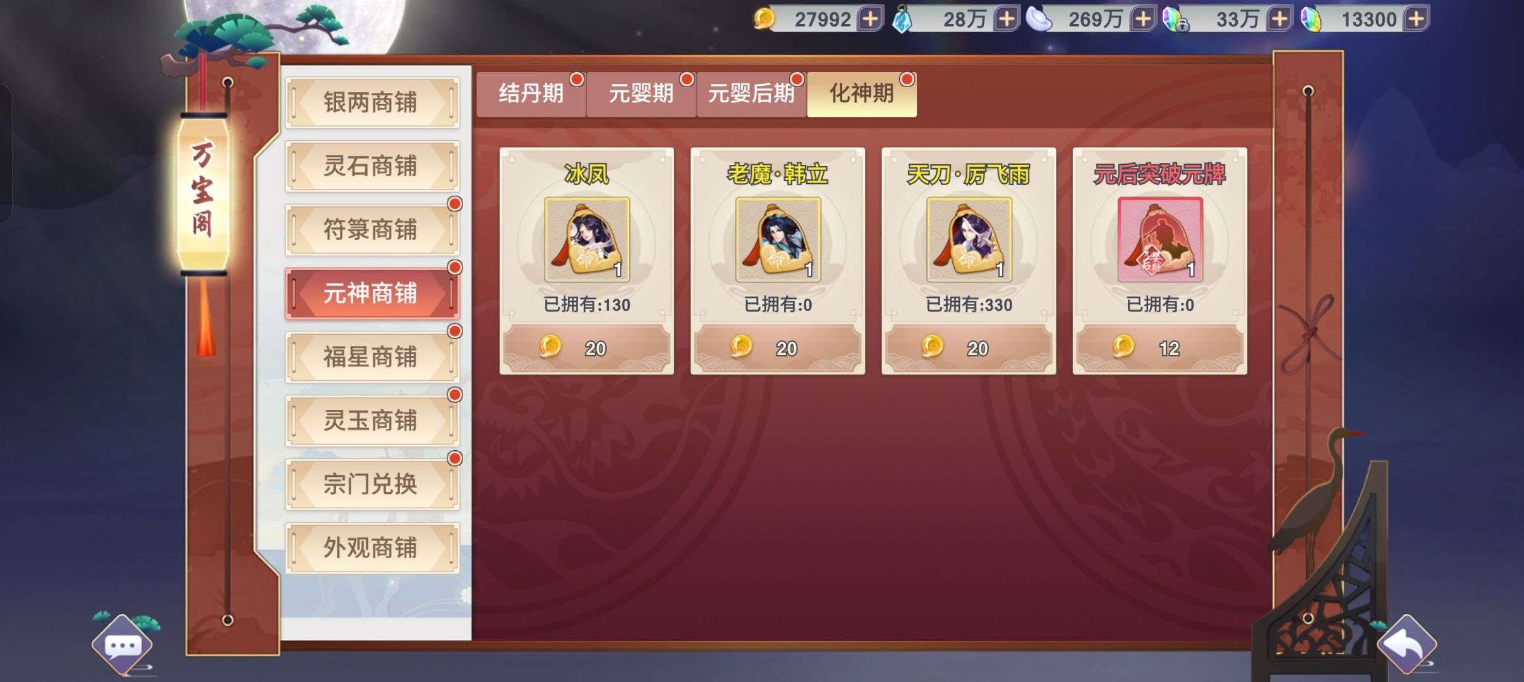The image size is (1524, 682).
Task: Switch to the 元婴后期 tab
Action: coord(751,94)
